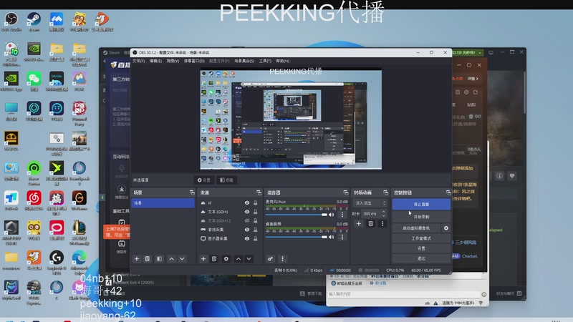573x322 pixels.
Task: Adjust the 300 ms duration stepper arrows
Action: point(383,213)
